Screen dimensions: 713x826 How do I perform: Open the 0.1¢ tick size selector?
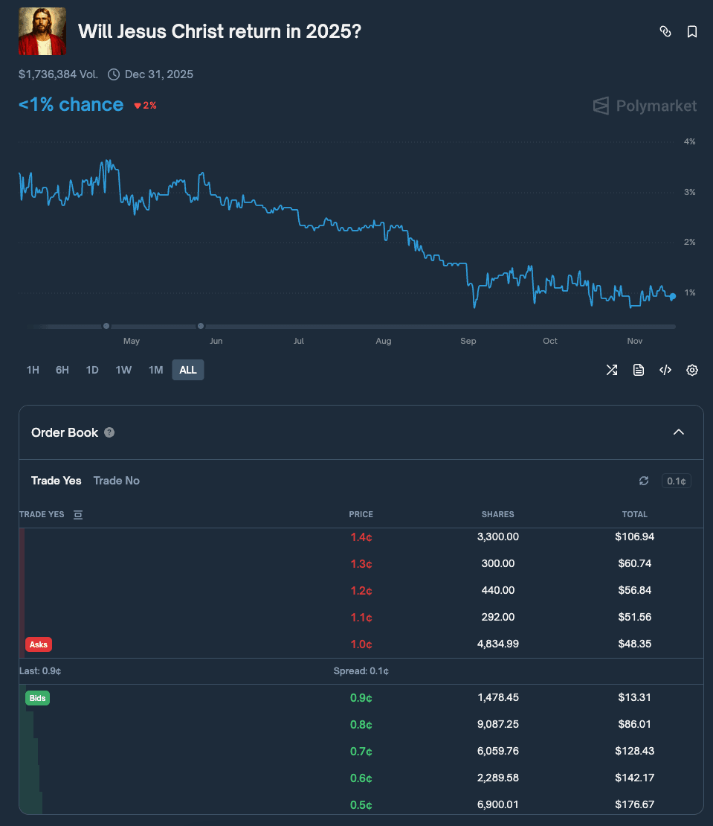click(x=675, y=481)
